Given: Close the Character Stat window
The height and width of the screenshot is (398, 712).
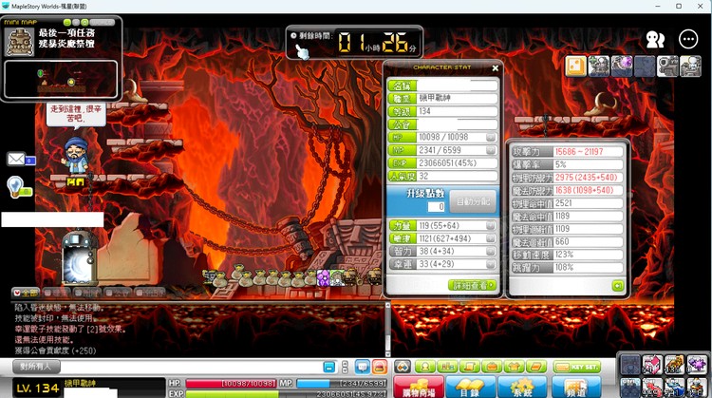Looking at the screenshot, I should (x=495, y=68).
